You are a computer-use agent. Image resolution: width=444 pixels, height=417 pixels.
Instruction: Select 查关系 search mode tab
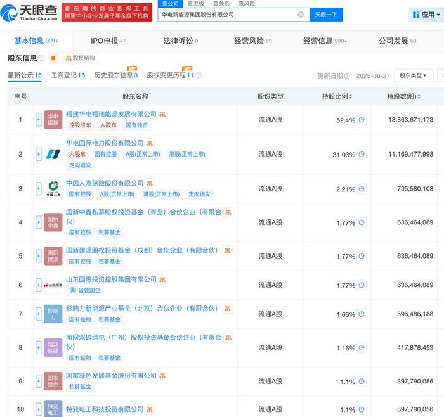[x=221, y=3]
